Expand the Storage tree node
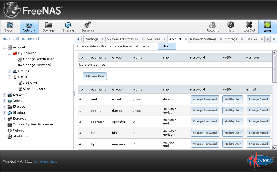The height and width of the screenshot is (172, 277). tap(5, 107)
